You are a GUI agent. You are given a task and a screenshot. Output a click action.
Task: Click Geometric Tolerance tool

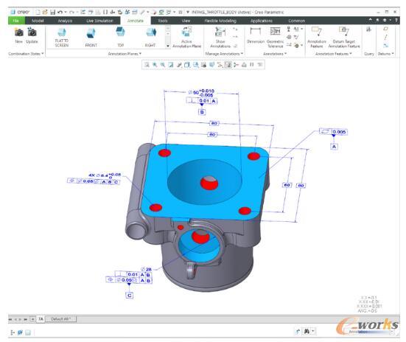[x=276, y=38]
